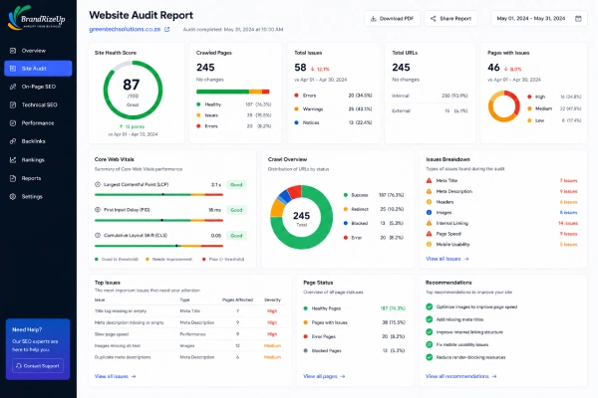
Task: Open greentechsolutions.co.za site link
Action: point(125,29)
